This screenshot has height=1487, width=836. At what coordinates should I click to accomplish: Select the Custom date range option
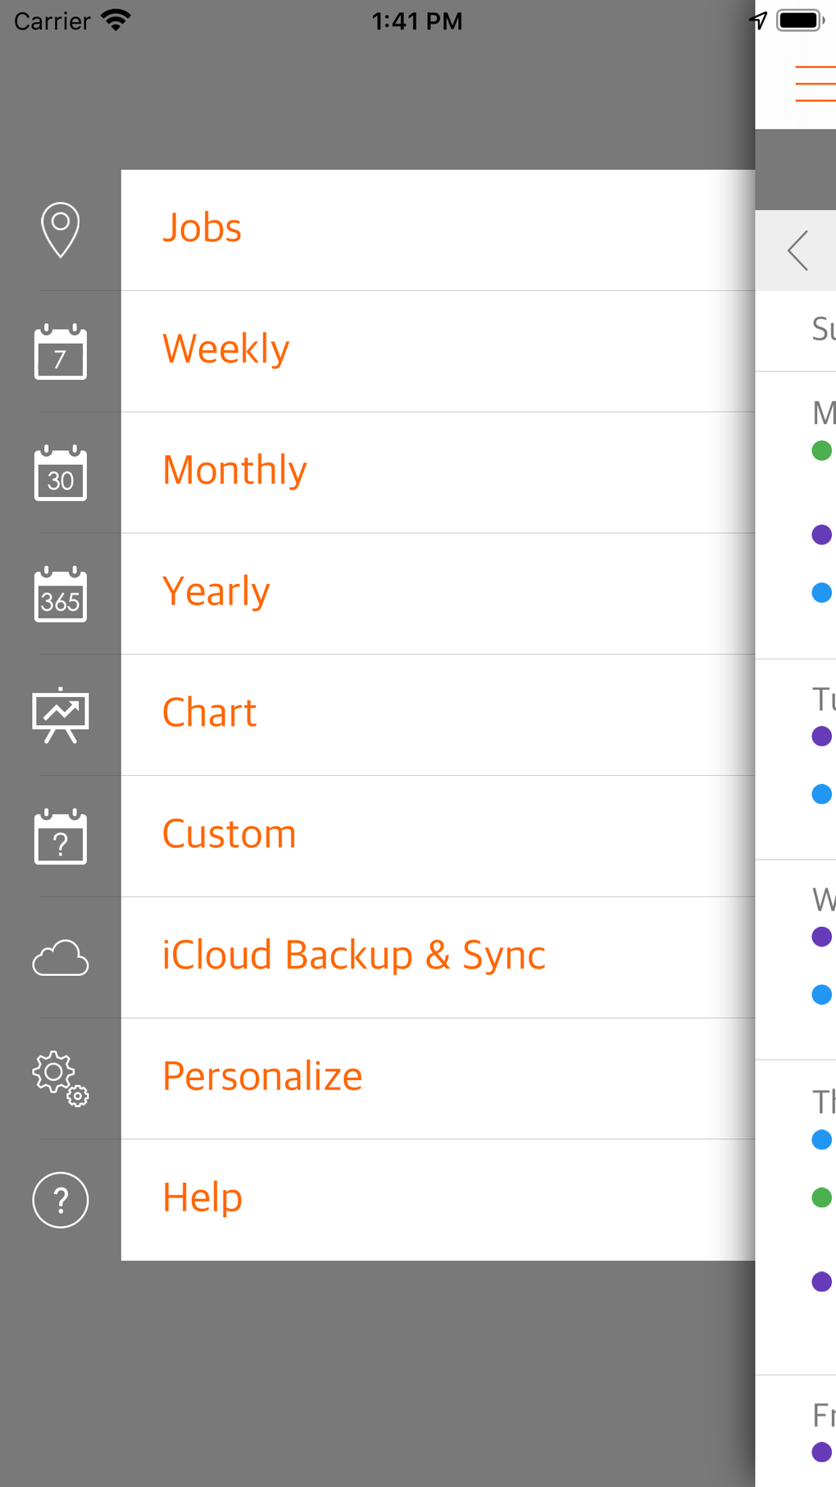(438, 835)
